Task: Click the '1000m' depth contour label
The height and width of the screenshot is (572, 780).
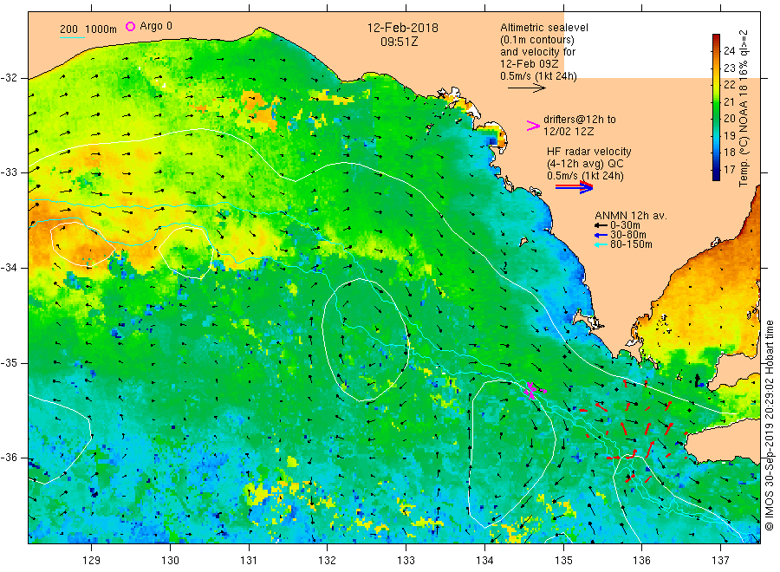Action: [101, 29]
